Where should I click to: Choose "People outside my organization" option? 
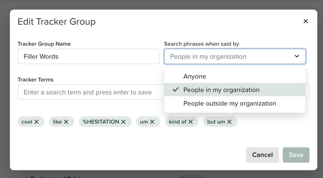point(230,103)
